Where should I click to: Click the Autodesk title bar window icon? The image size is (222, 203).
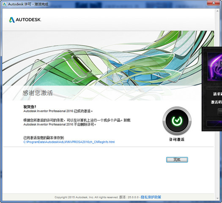point(5,4)
